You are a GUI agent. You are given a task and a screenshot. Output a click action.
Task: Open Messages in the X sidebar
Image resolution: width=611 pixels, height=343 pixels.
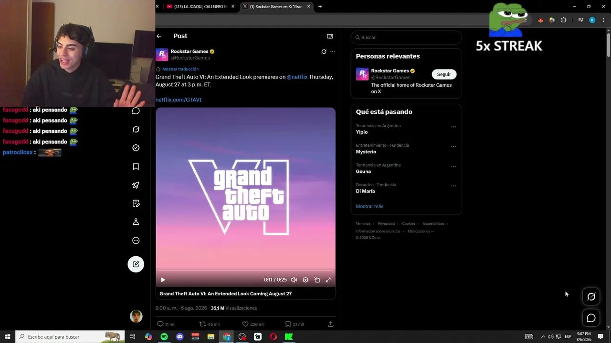click(136, 111)
